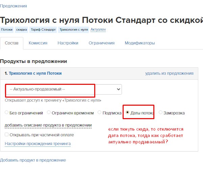
Task: Open the Модификаторы tab
Action: point(140,43)
